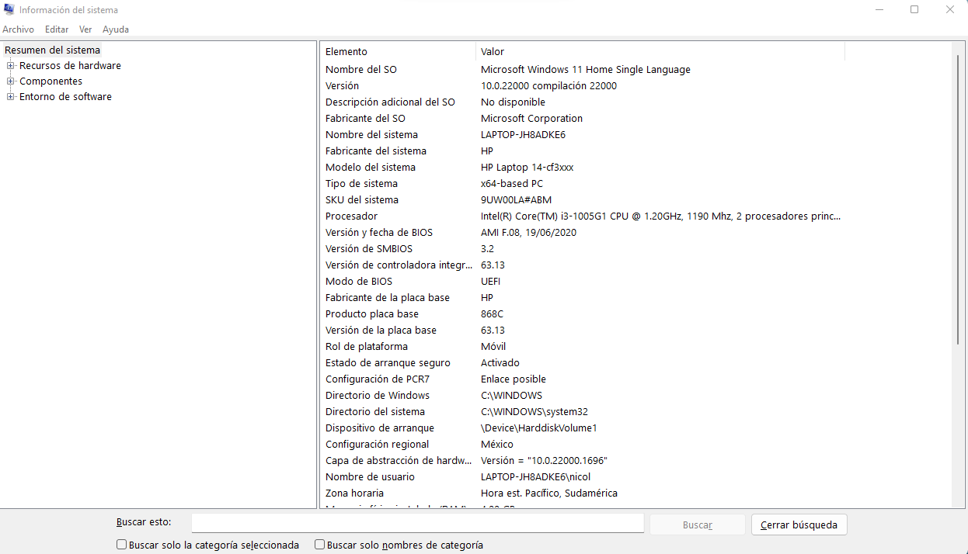
Task: Click the Buscar button
Action: [698, 525]
